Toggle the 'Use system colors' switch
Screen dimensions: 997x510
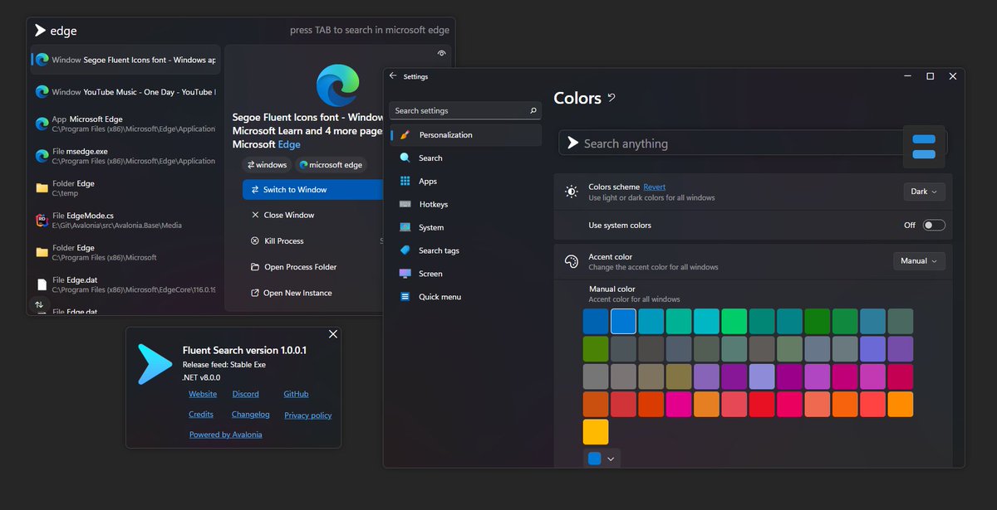[934, 225]
